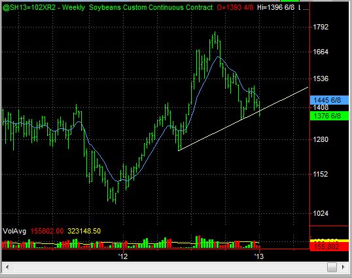Screen dimensions: 352x278
Task: Click the '12 year label on time axis
Action: [x=123, y=256]
